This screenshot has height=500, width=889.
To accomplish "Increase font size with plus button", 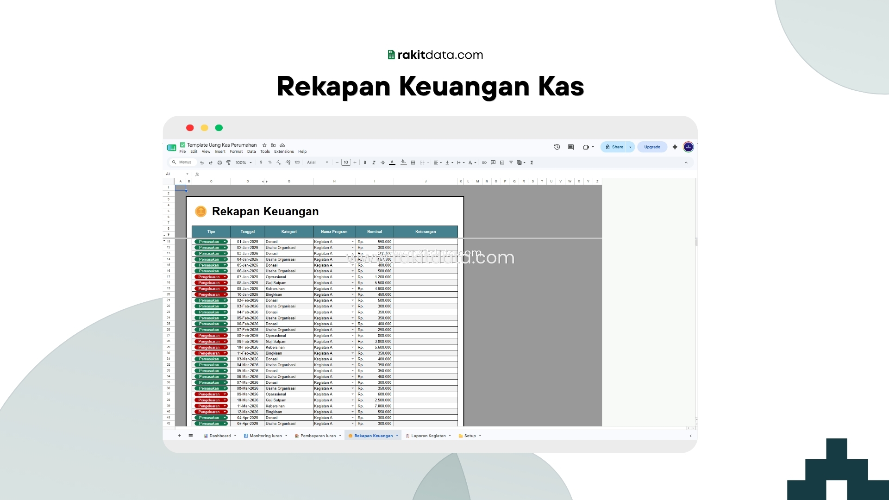I will coord(355,162).
